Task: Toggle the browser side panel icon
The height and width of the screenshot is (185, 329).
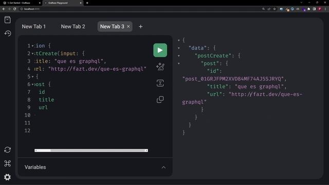Action: [314, 9]
